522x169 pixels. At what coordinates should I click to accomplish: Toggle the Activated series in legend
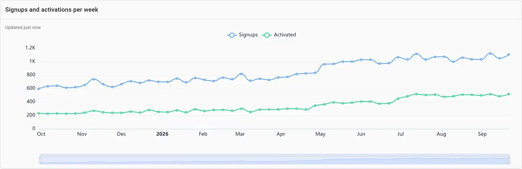[x=279, y=35]
